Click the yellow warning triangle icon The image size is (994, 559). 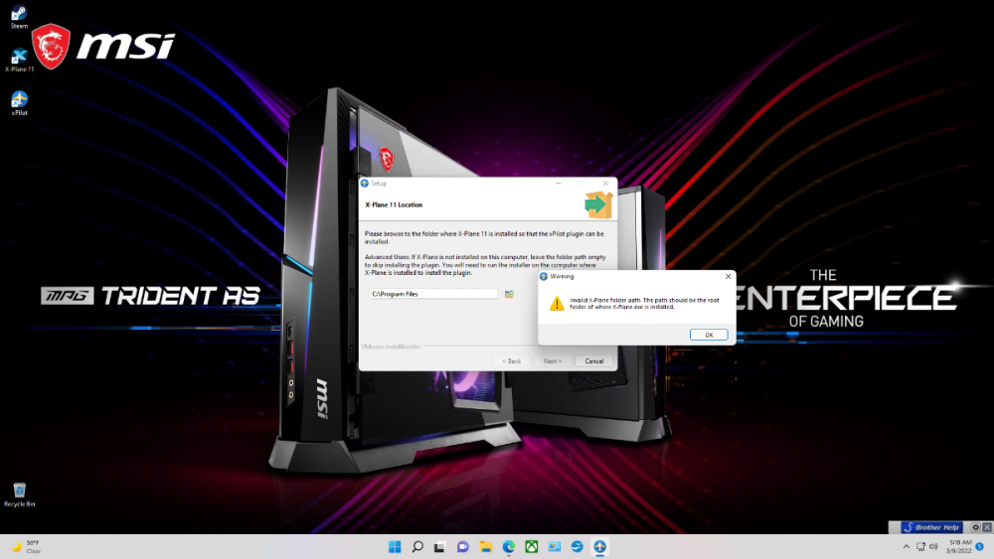[557, 303]
